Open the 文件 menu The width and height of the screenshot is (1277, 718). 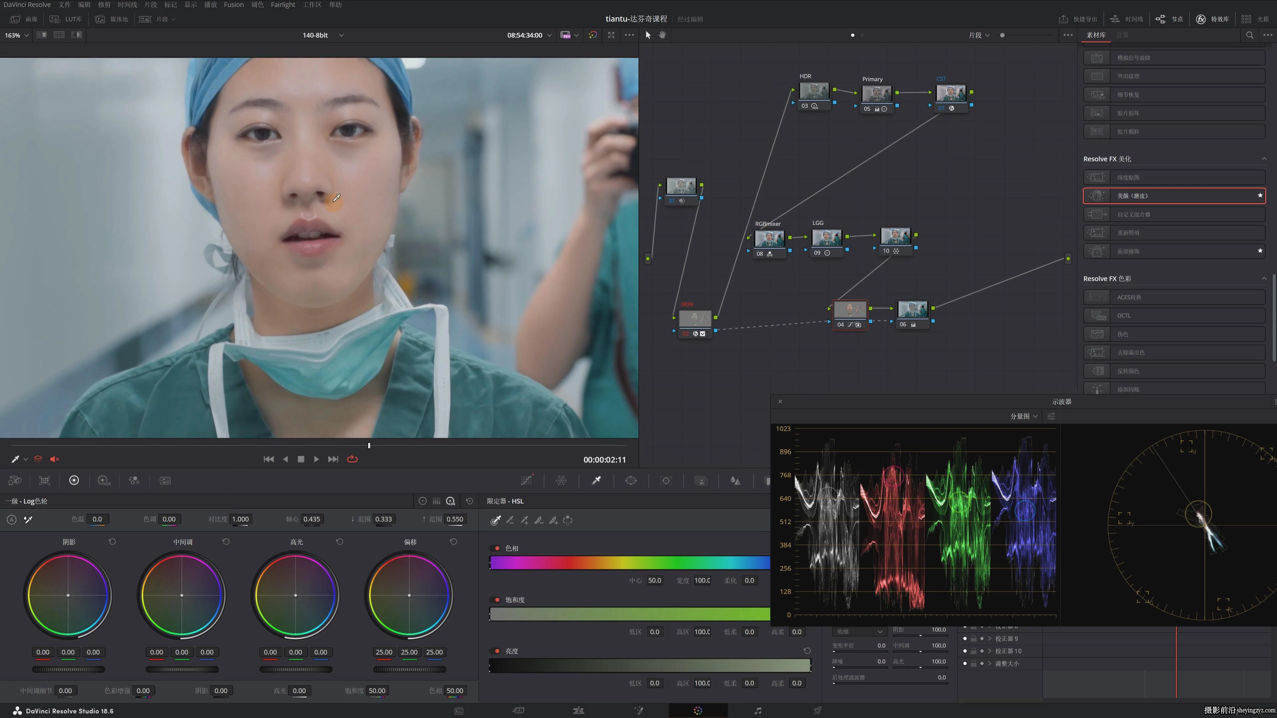point(65,4)
